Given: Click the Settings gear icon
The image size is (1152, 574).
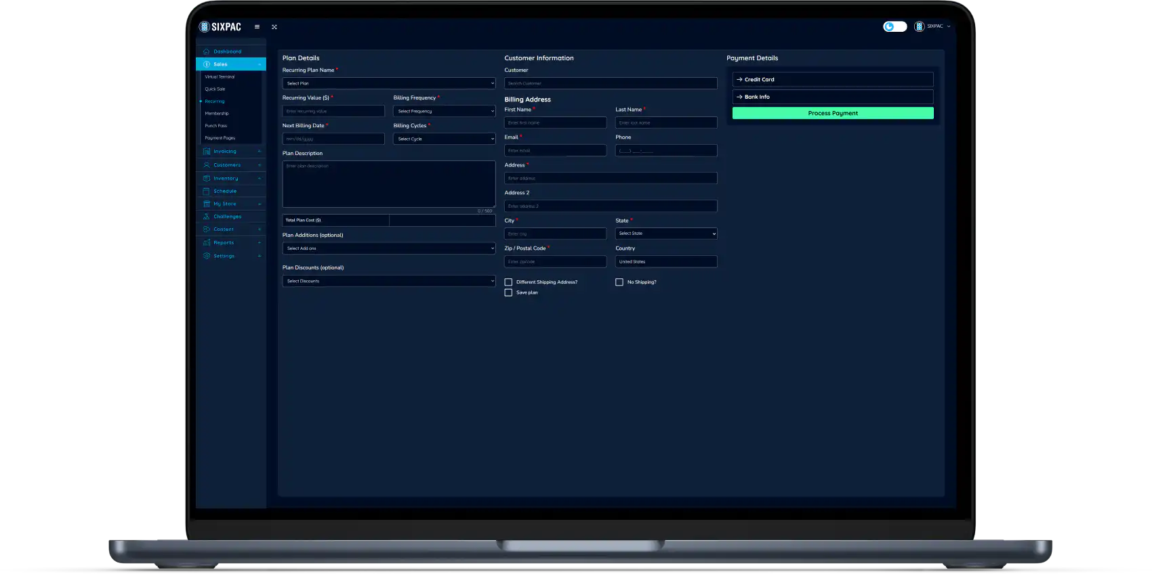Looking at the screenshot, I should click(207, 256).
